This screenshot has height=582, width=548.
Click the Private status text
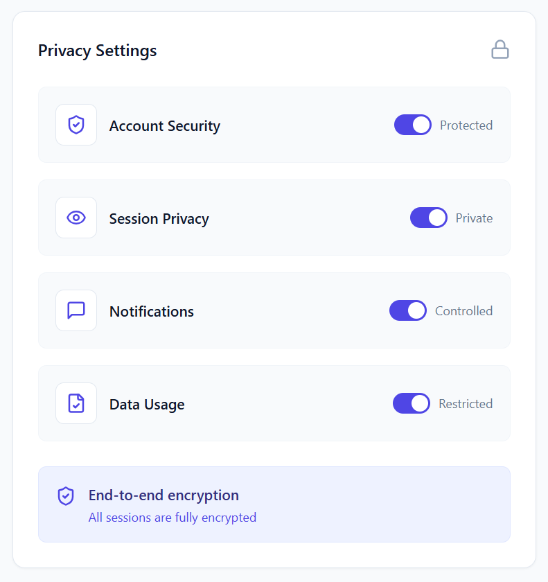[474, 218]
